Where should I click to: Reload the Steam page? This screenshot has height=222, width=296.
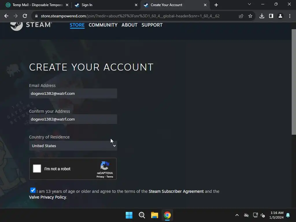tap(25, 16)
